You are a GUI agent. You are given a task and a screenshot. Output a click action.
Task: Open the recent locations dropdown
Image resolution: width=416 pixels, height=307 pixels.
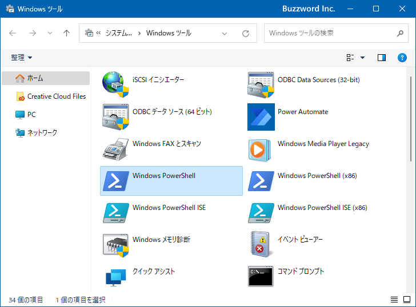50,33
